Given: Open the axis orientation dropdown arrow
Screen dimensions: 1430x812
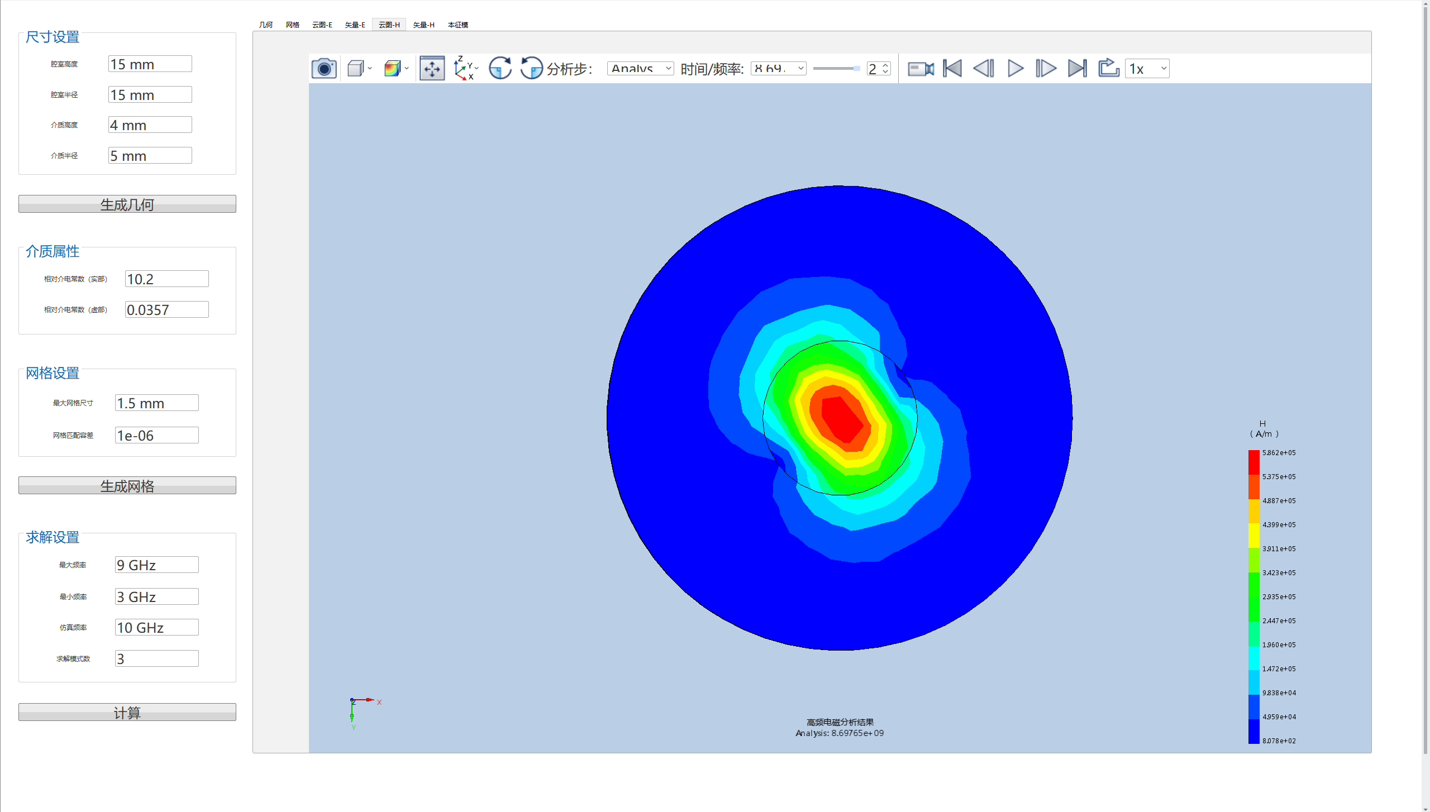Looking at the screenshot, I should coord(476,68).
